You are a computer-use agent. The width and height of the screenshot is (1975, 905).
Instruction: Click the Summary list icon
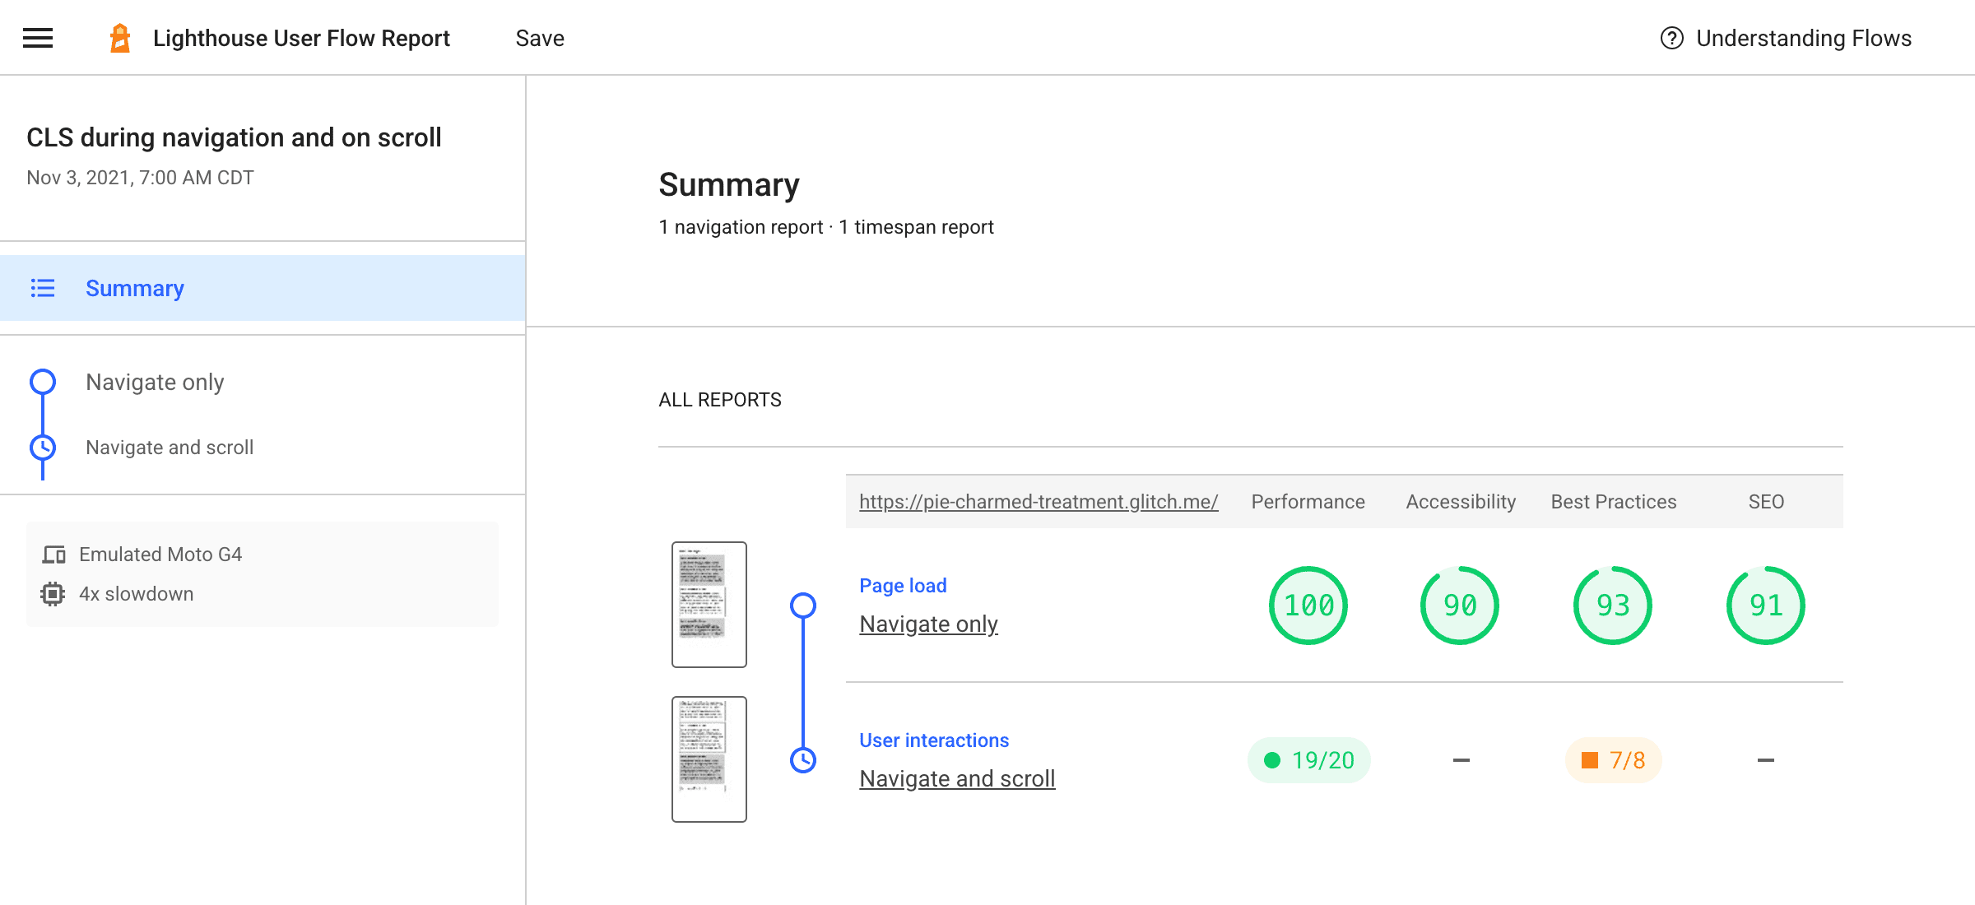(x=43, y=288)
